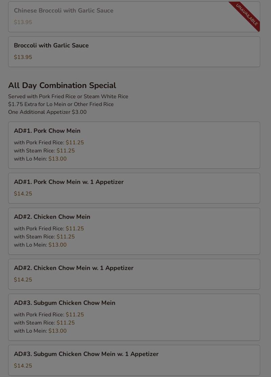Click the $1.75 Extra for Lo Mein note
Viewport: 271px width, 377px height.
coord(61,104)
